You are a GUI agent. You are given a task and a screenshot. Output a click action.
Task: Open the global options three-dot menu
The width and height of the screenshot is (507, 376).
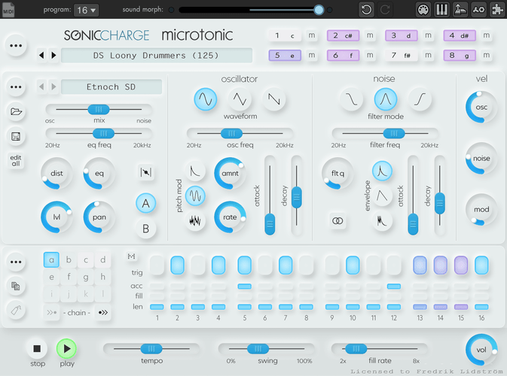click(16, 46)
